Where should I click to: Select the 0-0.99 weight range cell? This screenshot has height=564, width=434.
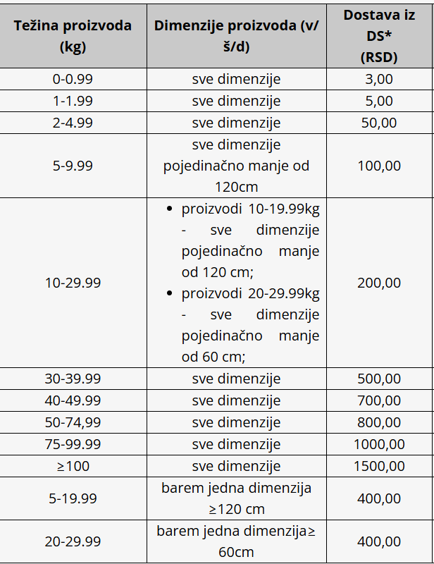click(73, 79)
